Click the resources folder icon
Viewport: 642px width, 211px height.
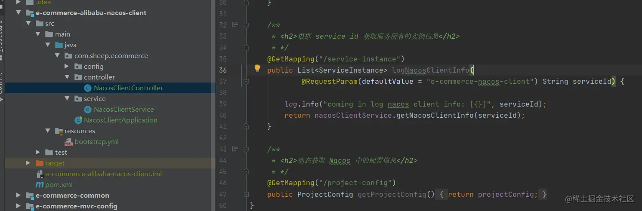pos(59,131)
